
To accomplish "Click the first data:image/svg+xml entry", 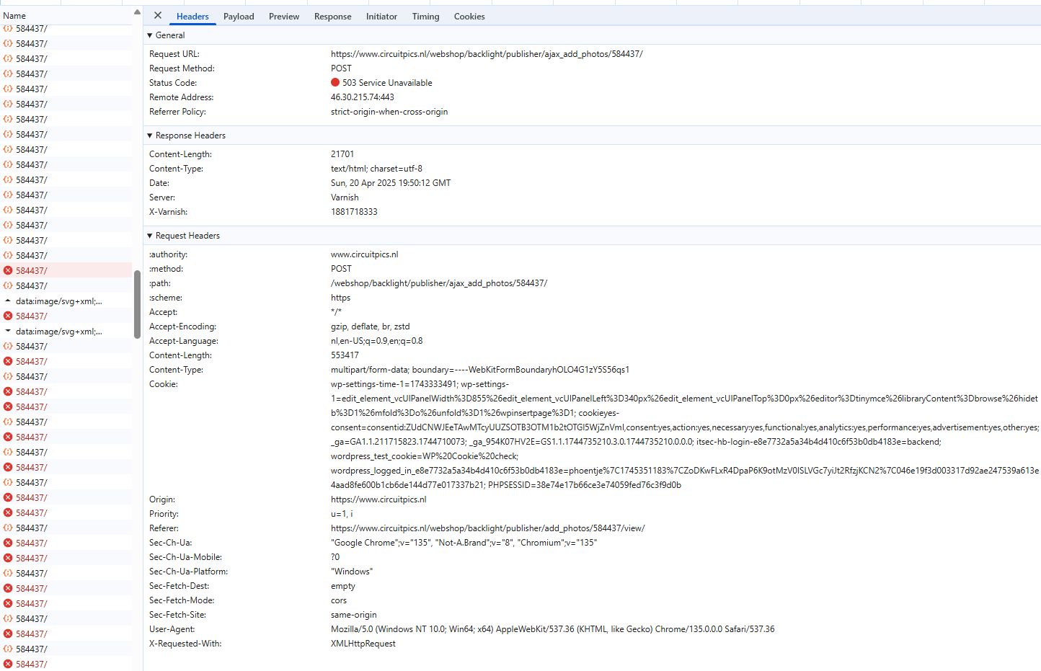I will click(59, 301).
